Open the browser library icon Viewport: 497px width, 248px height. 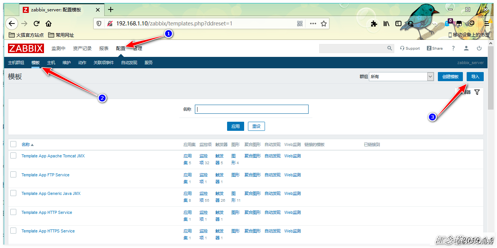(x=386, y=24)
